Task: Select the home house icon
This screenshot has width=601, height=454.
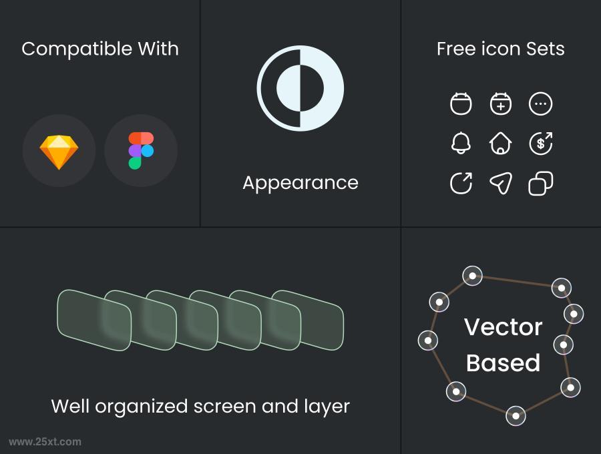Action: [x=501, y=144]
